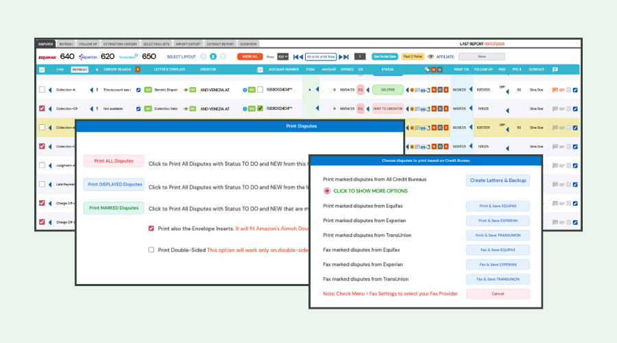Toggle the checkbox before ACCOUNT NUMBER header
This screenshot has width=617, height=343.
click(x=260, y=70)
